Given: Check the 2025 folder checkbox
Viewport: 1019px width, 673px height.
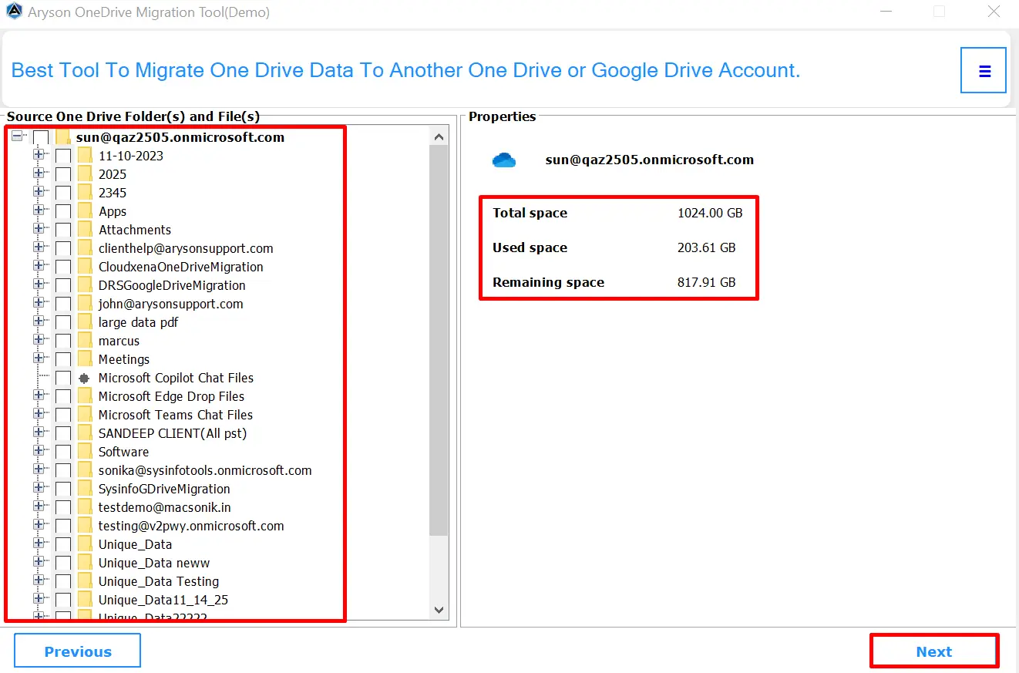Looking at the screenshot, I should click(x=62, y=173).
